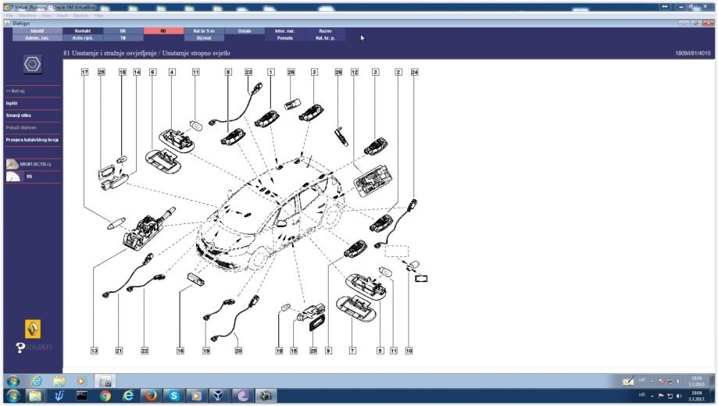Screen dimensions: 718x406
Task: Click the Renault logo in sidebar
Action: point(33,329)
